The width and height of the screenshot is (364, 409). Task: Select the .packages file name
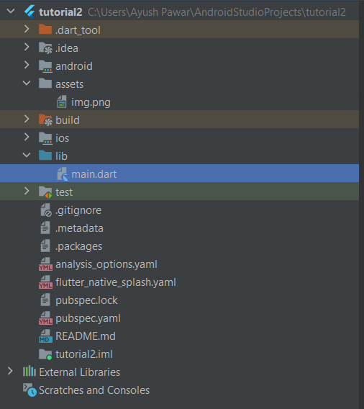click(x=78, y=246)
